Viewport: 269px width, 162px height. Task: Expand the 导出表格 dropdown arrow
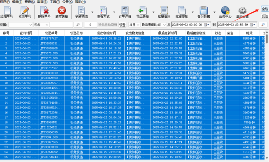[x=153, y=12]
